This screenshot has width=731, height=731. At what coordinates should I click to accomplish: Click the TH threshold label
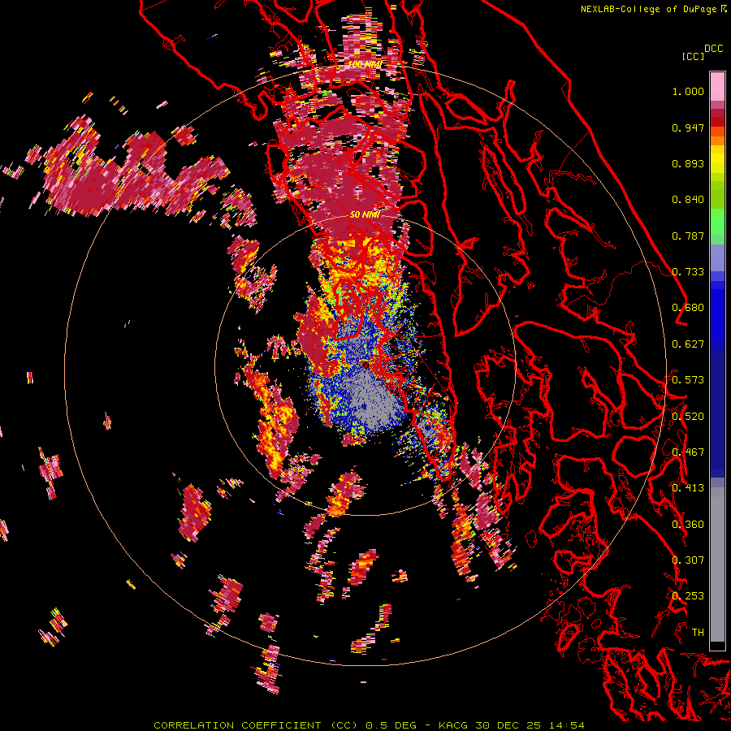[698, 633]
